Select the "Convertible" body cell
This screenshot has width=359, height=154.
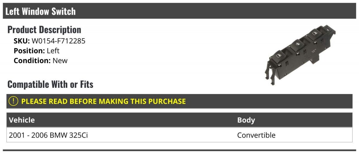pos(256,135)
